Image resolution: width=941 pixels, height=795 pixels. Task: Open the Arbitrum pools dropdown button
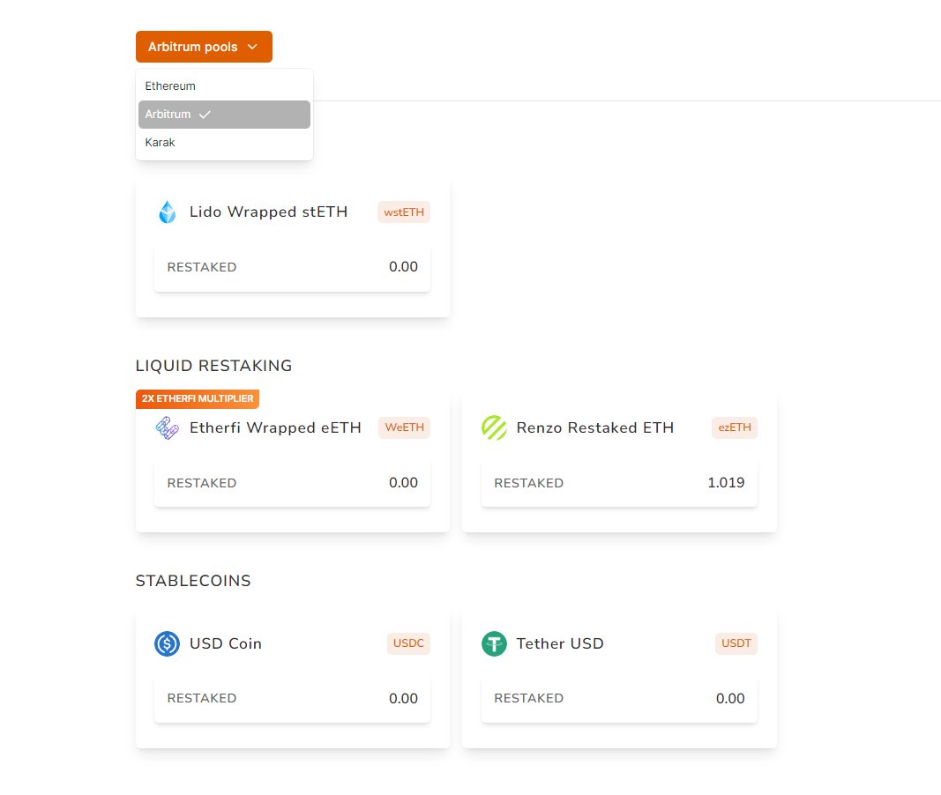pyautogui.click(x=204, y=47)
